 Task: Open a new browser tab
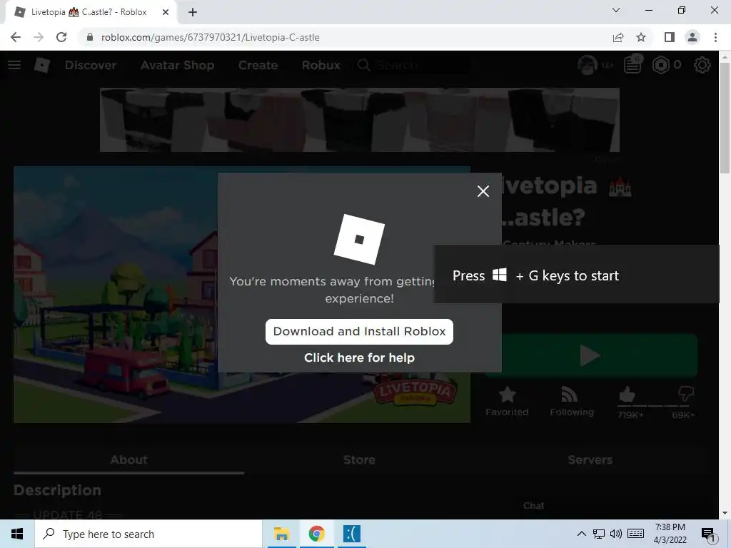(x=193, y=12)
